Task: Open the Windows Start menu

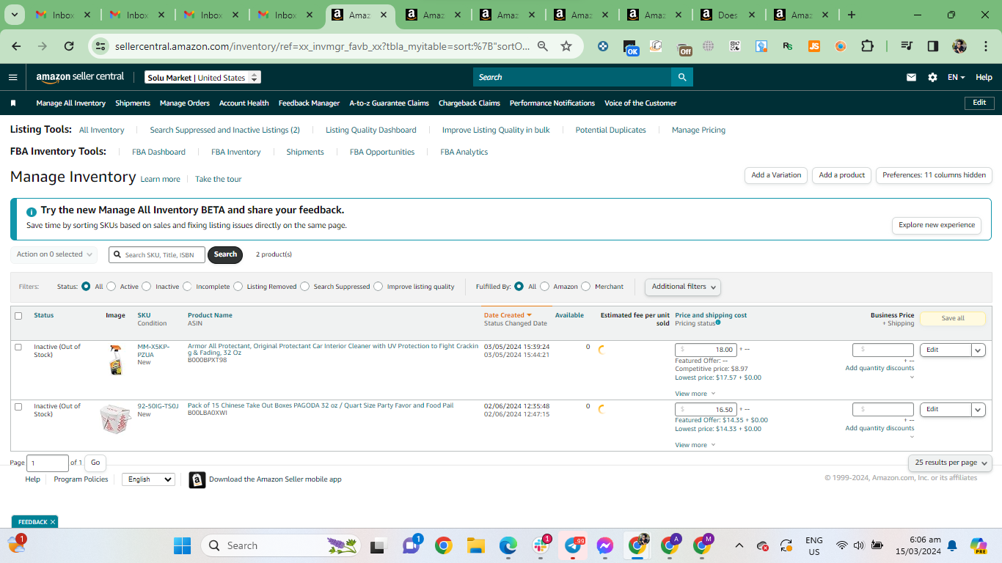Action: 182,545
